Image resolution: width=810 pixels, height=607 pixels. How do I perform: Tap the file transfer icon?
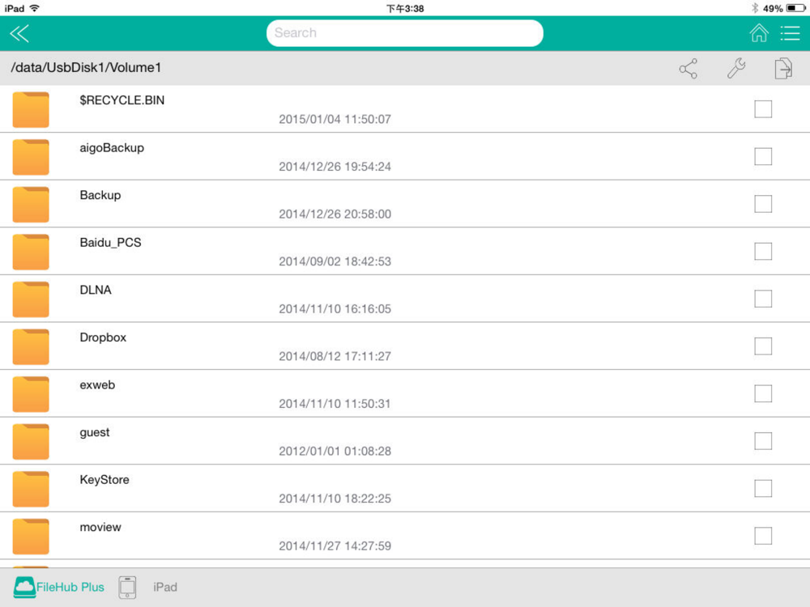(783, 68)
